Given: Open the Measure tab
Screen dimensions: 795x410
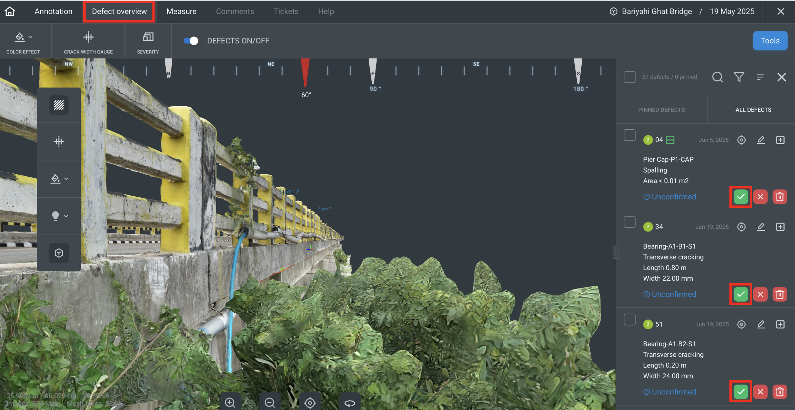Looking at the screenshot, I should (181, 11).
